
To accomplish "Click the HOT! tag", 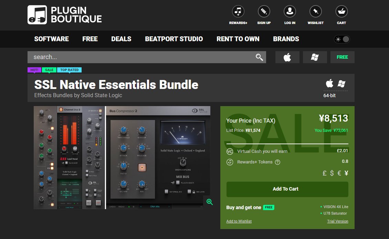I will pyautogui.click(x=34, y=70).
